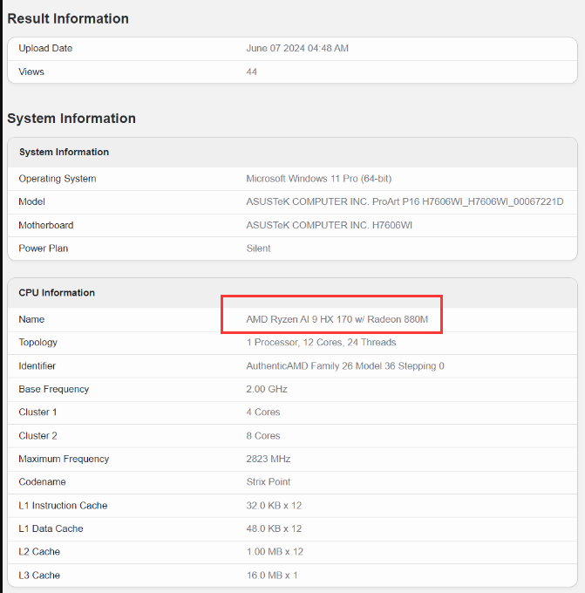Click the L3 Cache 16.0 MB value
585x593 pixels.
tap(272, 576)
